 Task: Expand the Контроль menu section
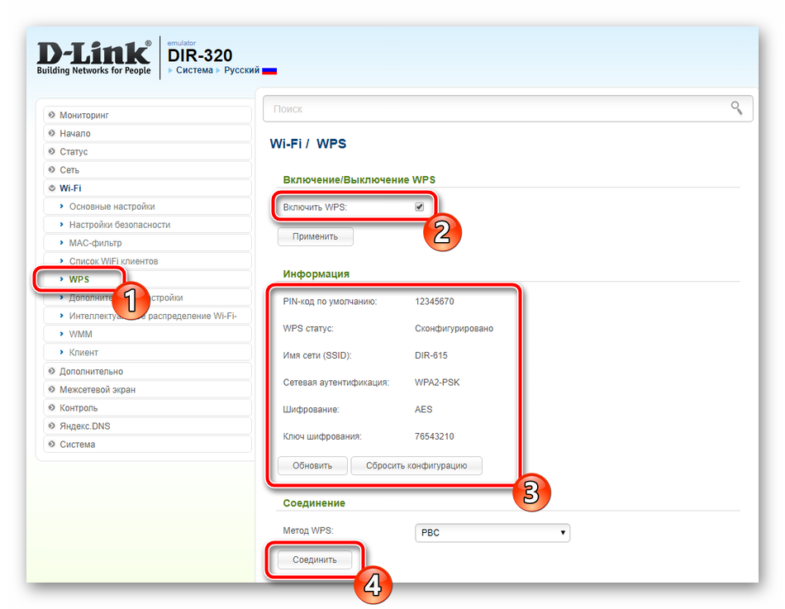point(147,407)
